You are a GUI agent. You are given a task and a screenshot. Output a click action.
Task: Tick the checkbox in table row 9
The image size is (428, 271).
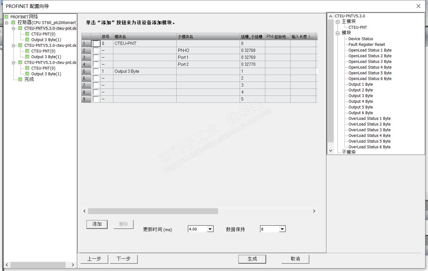point(96,99)
